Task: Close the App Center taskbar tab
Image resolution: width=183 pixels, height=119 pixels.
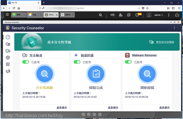Action: [x=41, y=15]
